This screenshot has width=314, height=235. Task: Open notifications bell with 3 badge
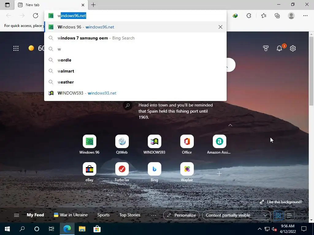[280, 48]
